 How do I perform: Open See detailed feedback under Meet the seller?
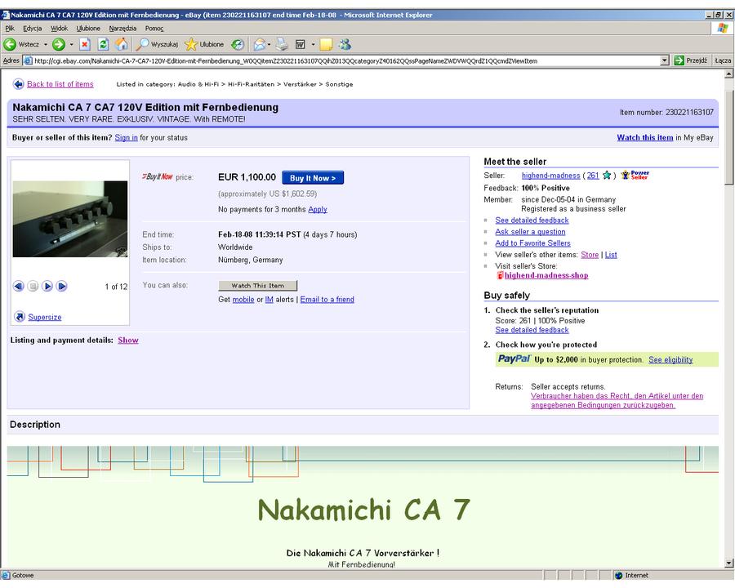point(532,220)
